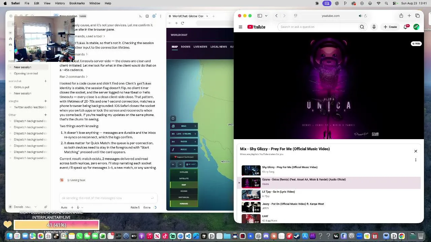Hide the video overlay with Hide button
This screenshot has height=242, width=431.
pyautogui.click(x=417, y=44)
